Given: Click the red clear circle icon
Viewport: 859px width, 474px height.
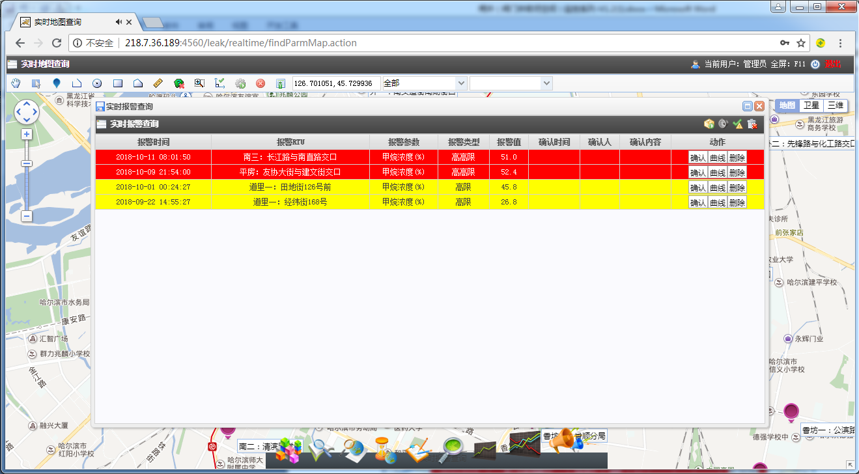Looking at the screenshot, I should click(261, 83).
